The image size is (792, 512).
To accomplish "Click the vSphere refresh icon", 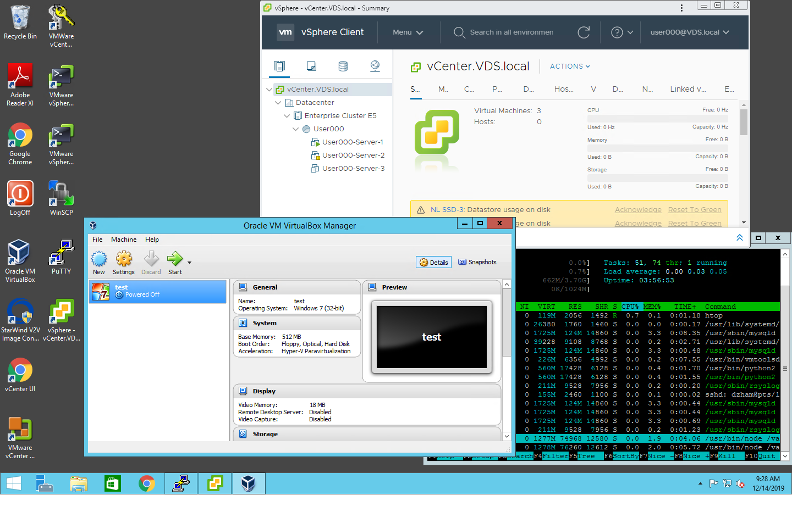I will point(584,32).
